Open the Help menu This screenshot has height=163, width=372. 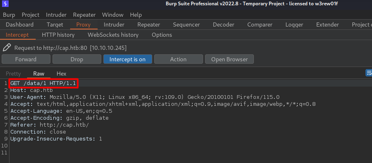(136, 15)
